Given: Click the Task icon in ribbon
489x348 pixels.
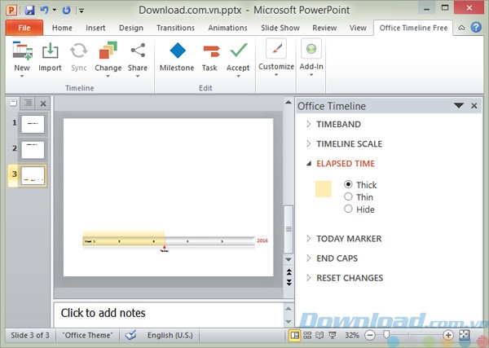Looking at the screenshot, I should pos(210,51).
